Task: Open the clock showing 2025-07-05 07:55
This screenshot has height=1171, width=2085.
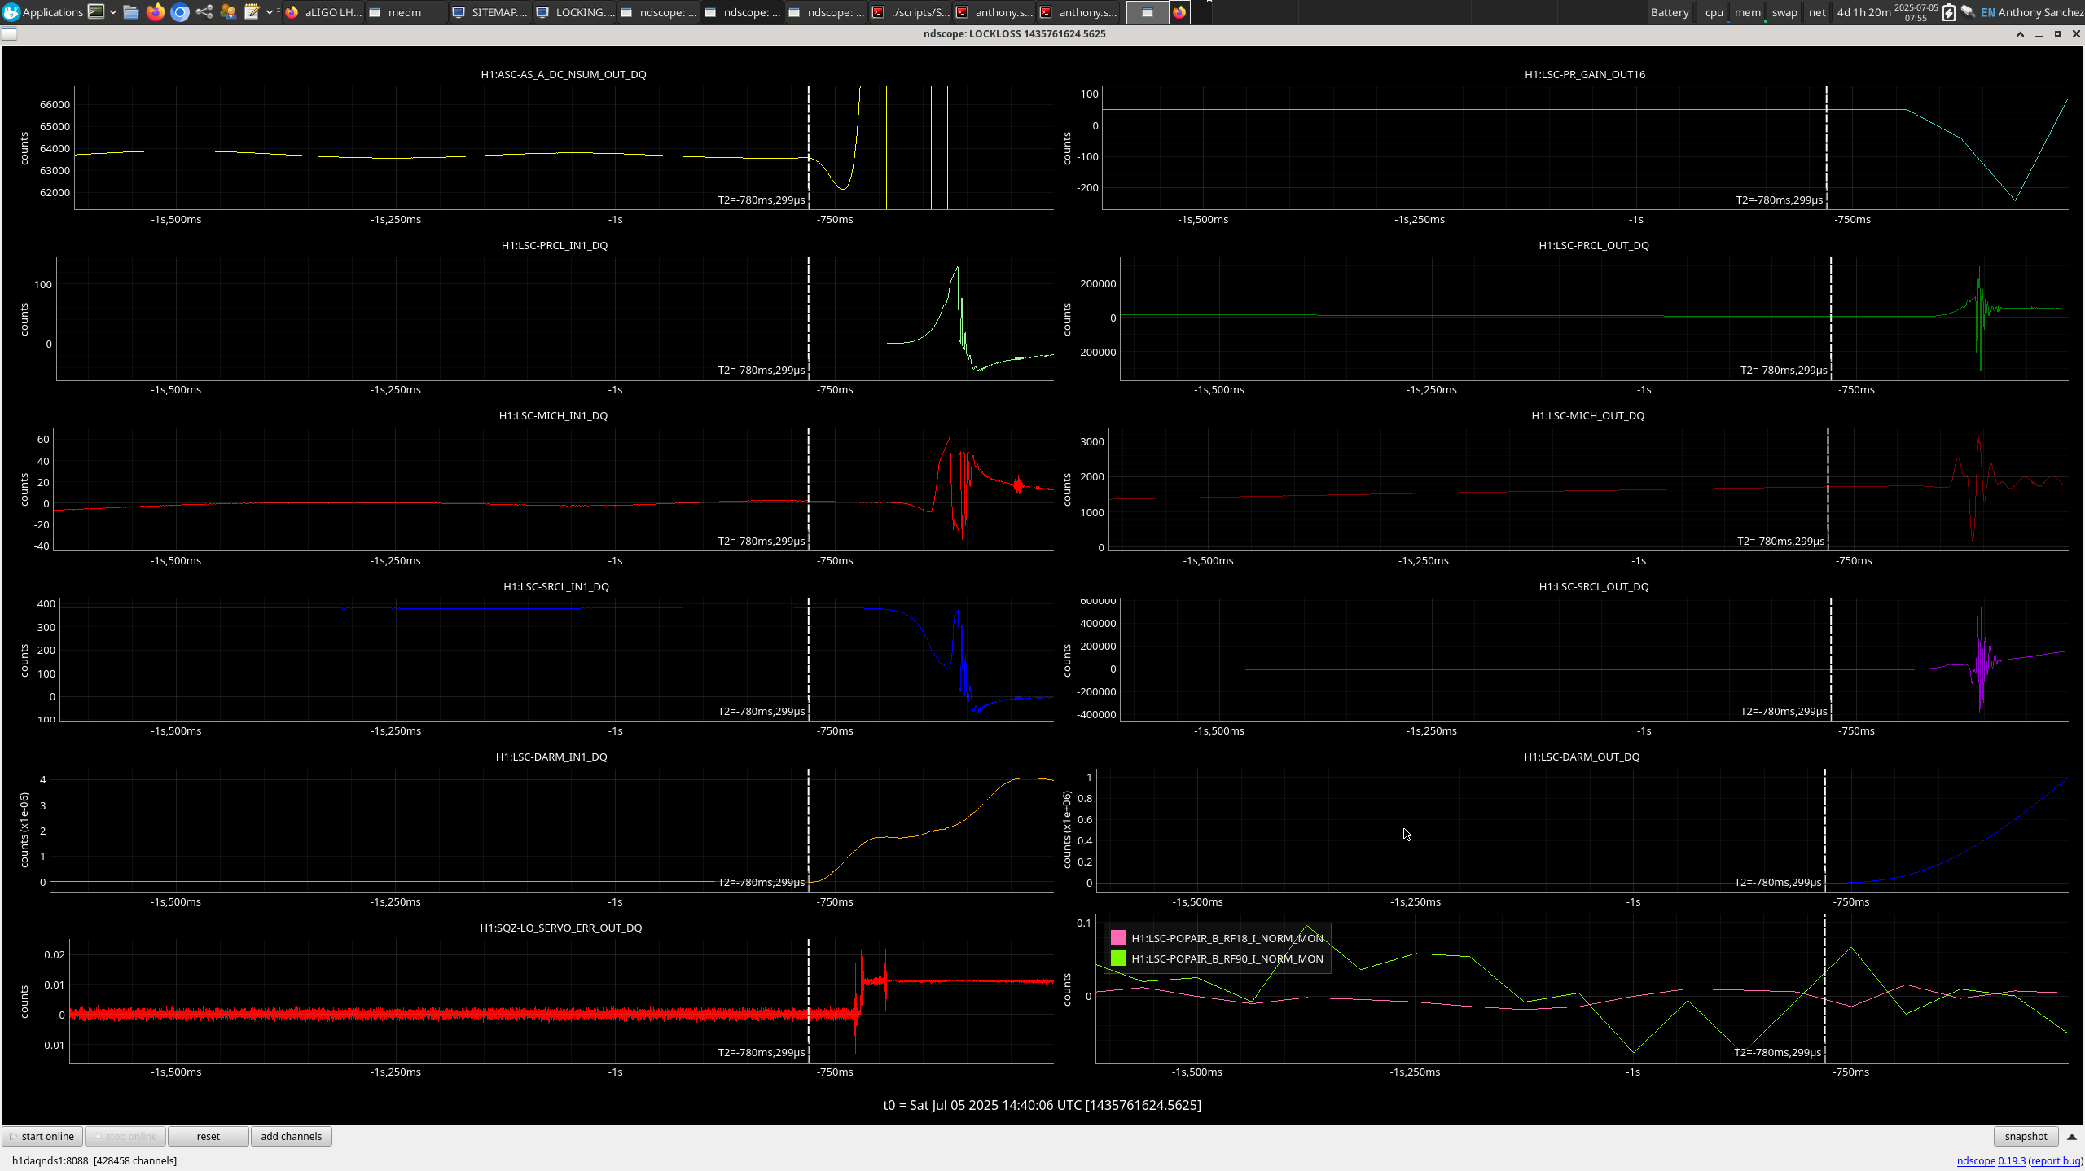Action: tap(1916, 12)
